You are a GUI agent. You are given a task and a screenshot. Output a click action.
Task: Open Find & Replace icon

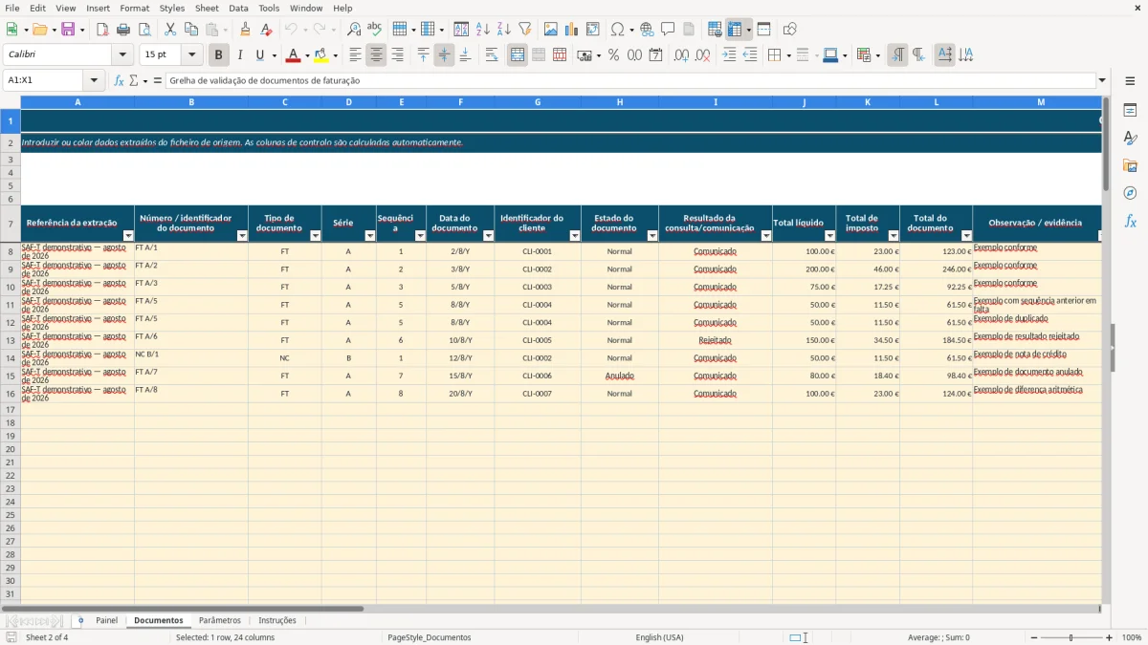[x=354, y=30]
